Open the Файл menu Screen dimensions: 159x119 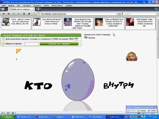(3, 5)
